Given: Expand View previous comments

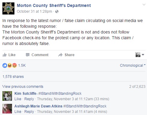Looking at the screenshot, I should [x=23, y=87].
